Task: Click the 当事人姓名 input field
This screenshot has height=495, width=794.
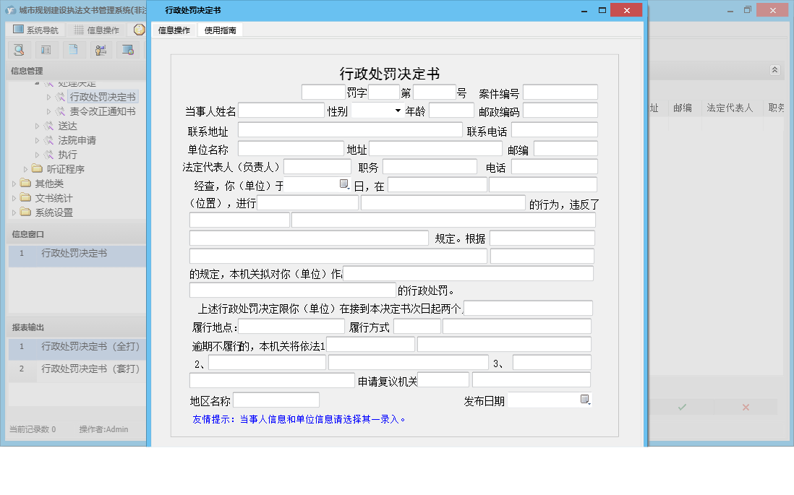Action: [x=281, y=110]
